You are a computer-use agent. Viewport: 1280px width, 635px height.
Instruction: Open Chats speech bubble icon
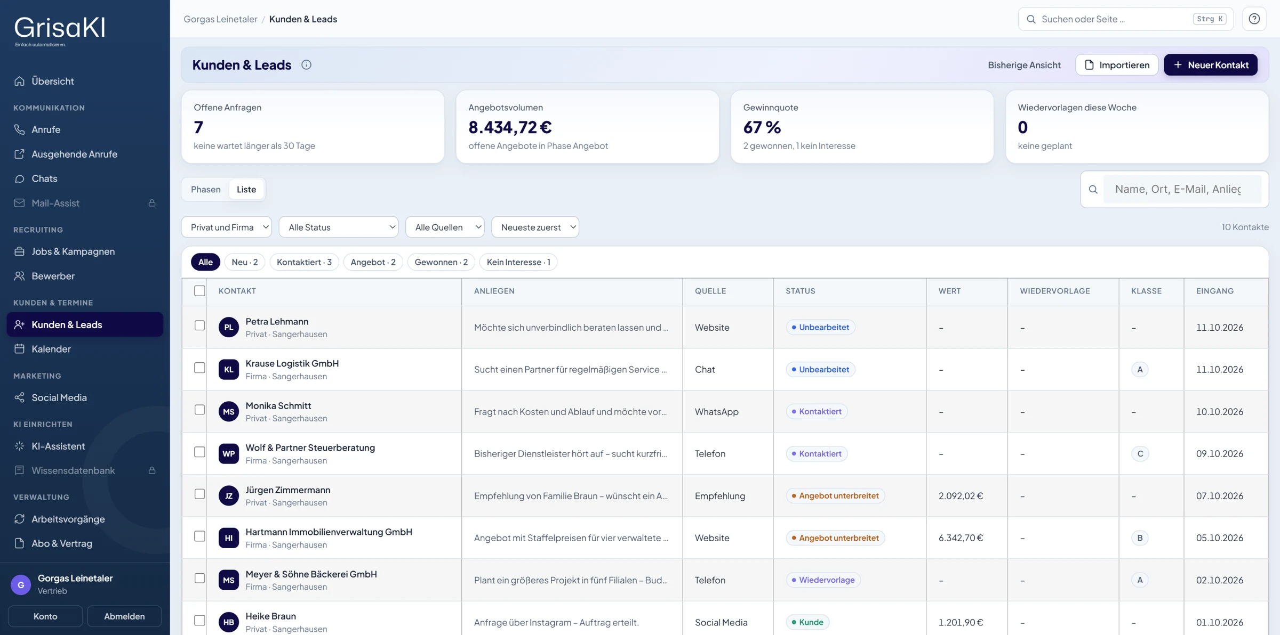point(20,178)
